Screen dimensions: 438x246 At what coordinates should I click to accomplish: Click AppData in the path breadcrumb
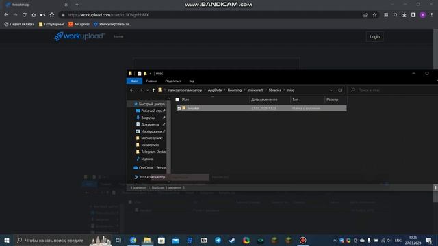click(x=215, y=90)
